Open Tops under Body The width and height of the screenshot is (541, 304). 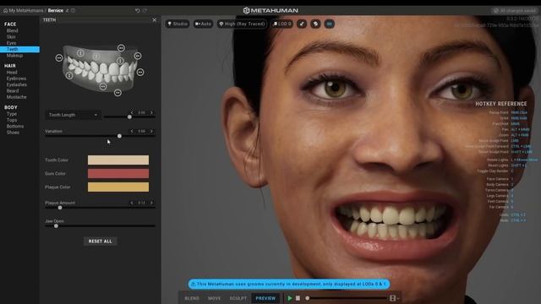[x=12, y=120]
